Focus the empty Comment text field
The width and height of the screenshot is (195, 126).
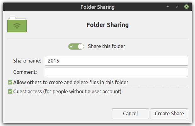[116, 72]
